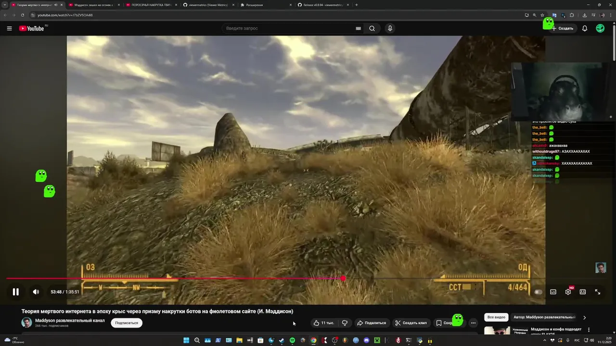616x346 pixels.
Task: Click the Создать клип button
Action: [411, 323]
